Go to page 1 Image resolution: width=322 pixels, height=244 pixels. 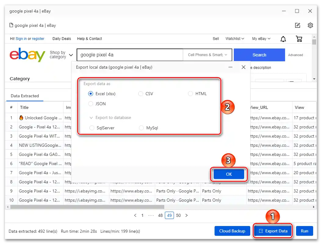(142, 215)
